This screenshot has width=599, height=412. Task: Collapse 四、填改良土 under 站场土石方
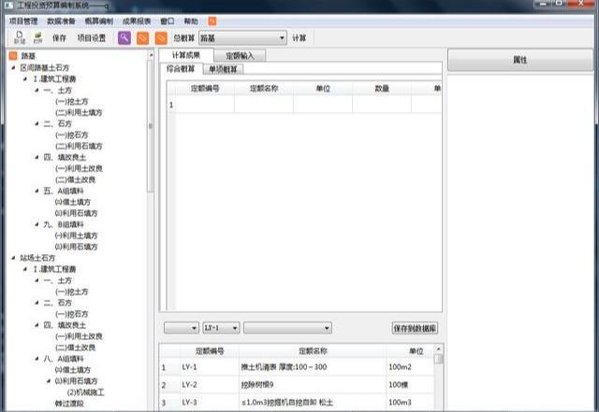(37, 325)
